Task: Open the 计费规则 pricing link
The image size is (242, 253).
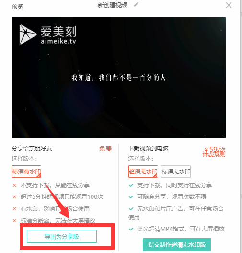Action: [x=214, y=154]
